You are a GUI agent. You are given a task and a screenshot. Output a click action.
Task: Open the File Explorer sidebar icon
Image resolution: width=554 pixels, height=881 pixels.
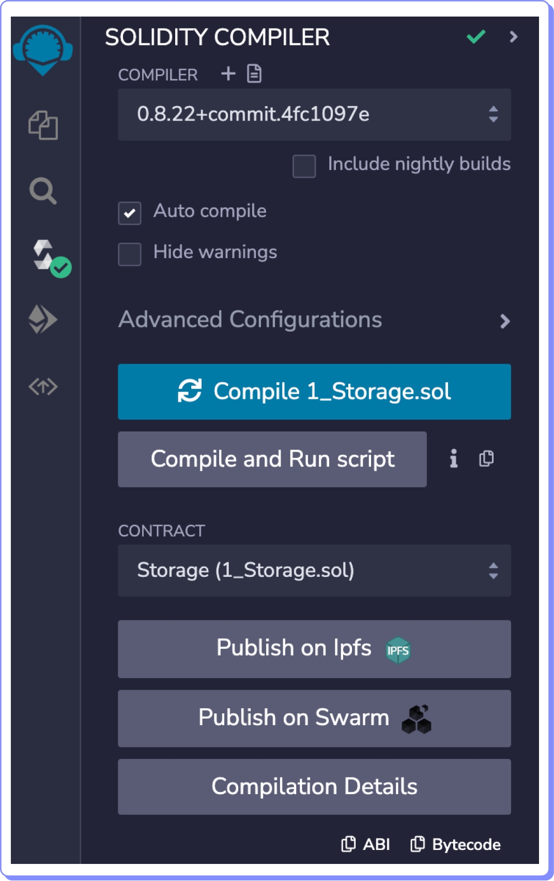point(43,125)
